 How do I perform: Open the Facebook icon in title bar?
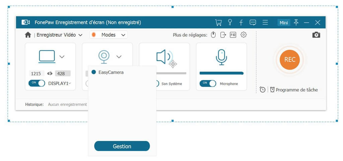coord(241,22)
